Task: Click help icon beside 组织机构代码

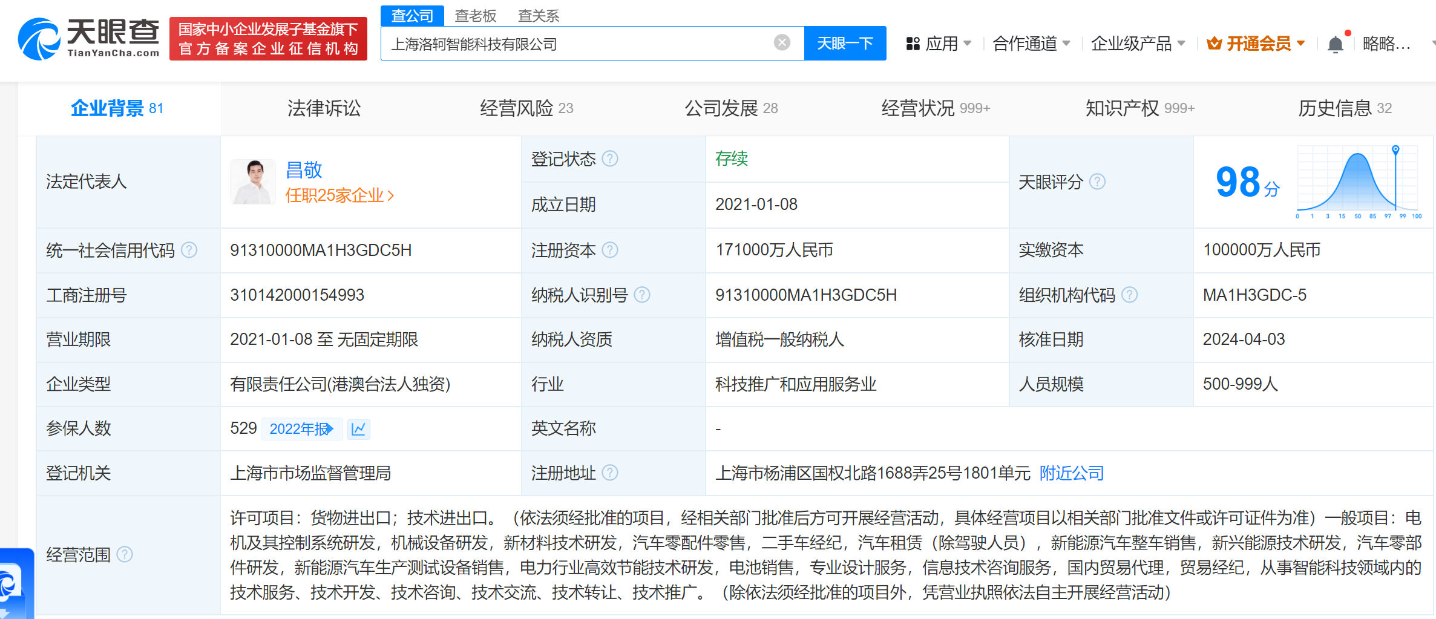Action: [x=1129, y=295]
